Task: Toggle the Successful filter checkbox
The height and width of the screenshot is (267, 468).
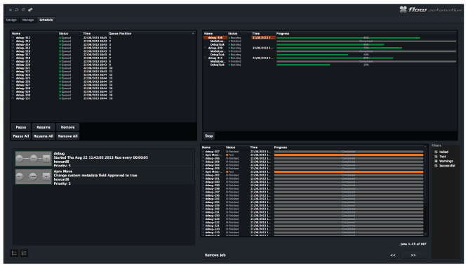Action: click(436, 165)
